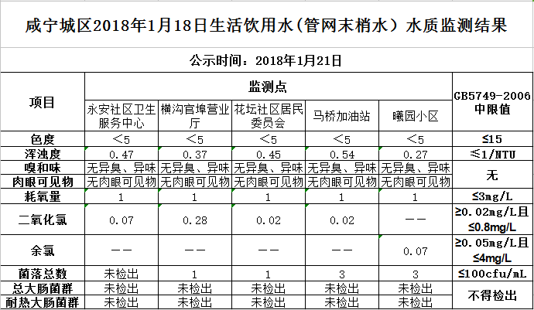Viewport: 534px width, 310px height.
Task: Select the GB5749-2006 中限值 header cell
Action: point(492,103)
